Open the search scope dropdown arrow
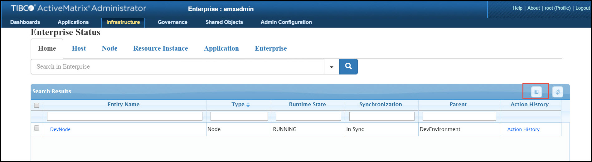This screenshot has width=592, height=162. [331, 67]
